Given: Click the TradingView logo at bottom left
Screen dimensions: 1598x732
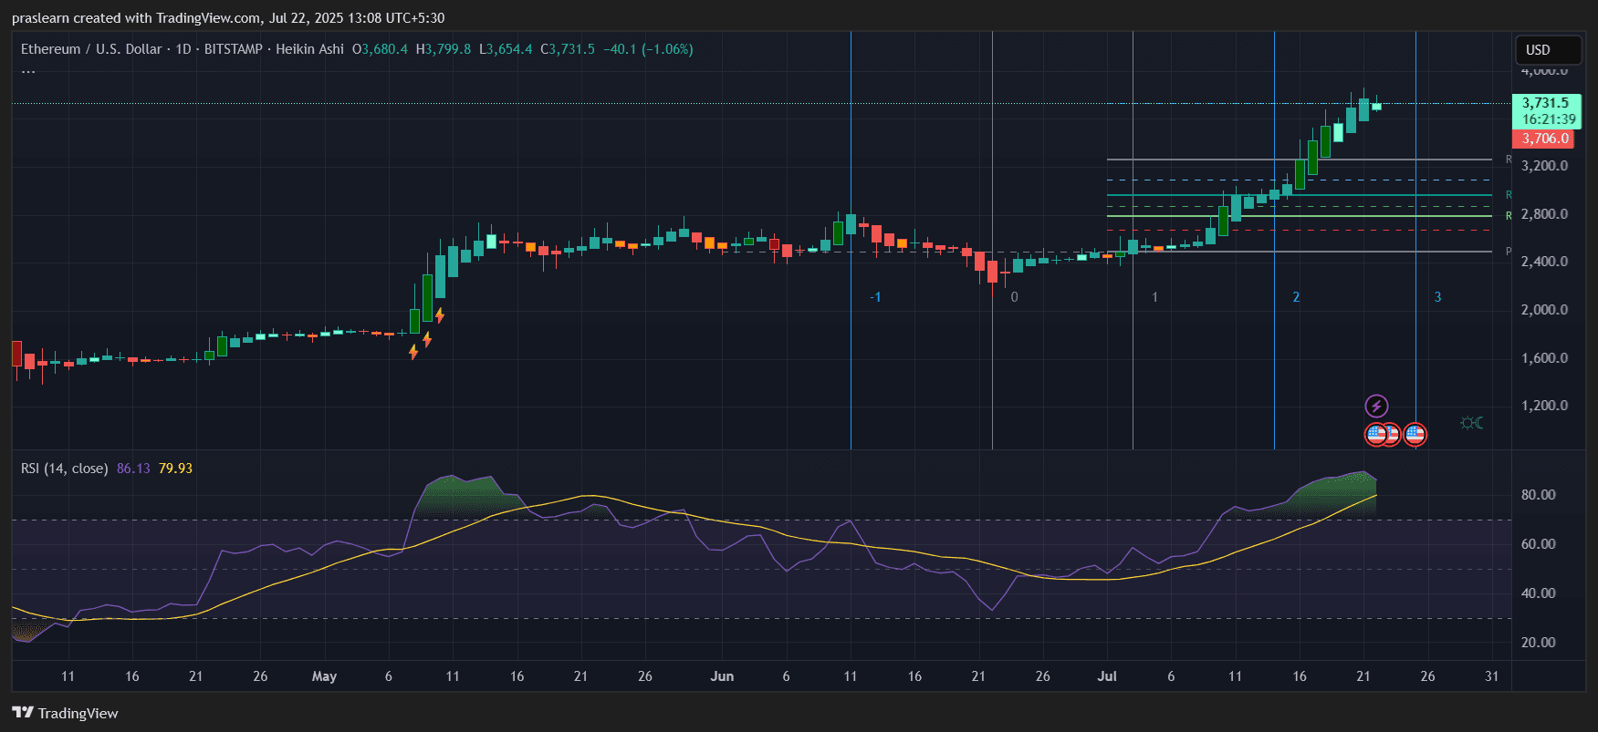Looking at the screenshot, I should click(65, 713).
